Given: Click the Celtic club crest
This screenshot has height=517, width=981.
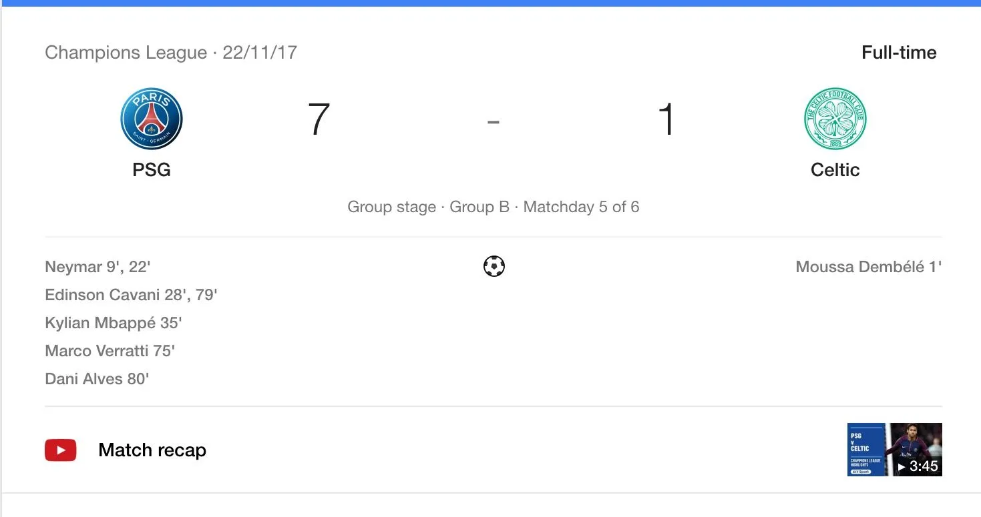Looking at the screenshot, I should [835, 119].
